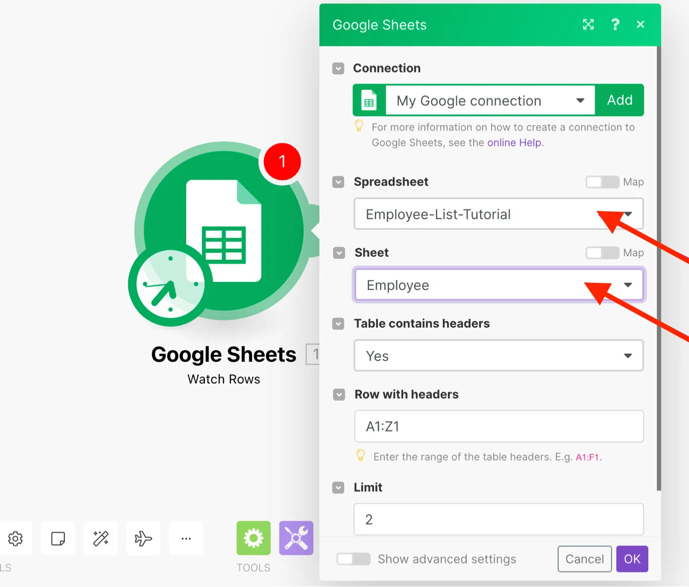Click the Cancel button

(585, 559)
